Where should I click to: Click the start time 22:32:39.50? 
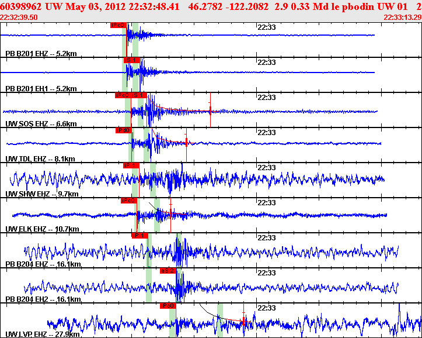[19, 18]
